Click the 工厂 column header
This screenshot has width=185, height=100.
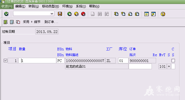[x=109, y=49]
